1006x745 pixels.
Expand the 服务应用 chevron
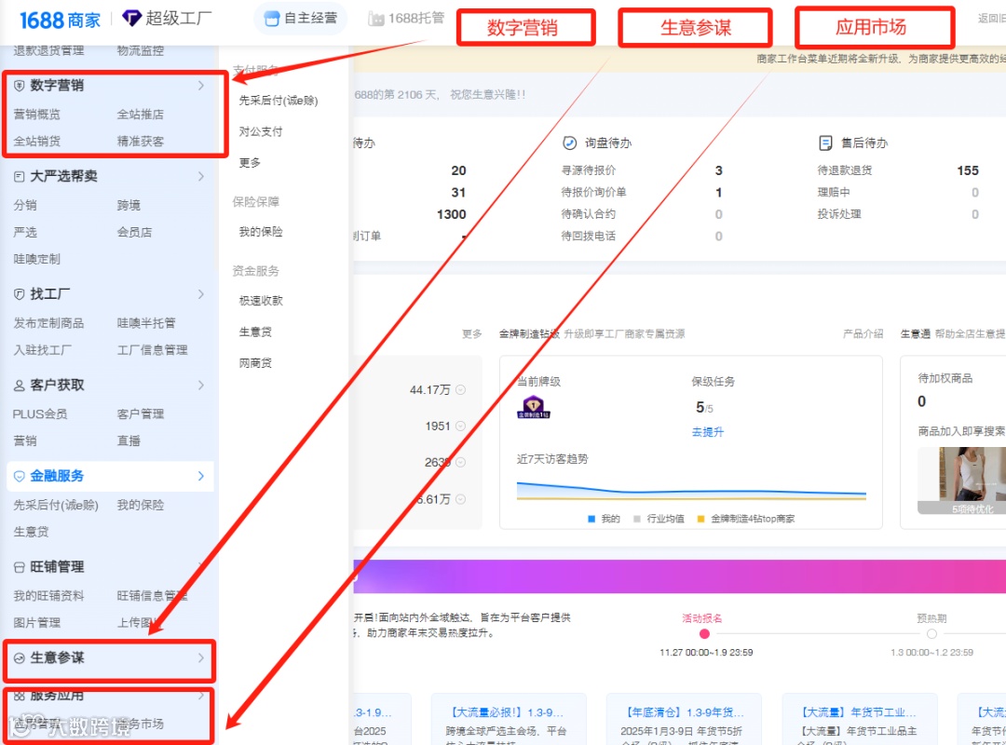(x=201, y=697)
